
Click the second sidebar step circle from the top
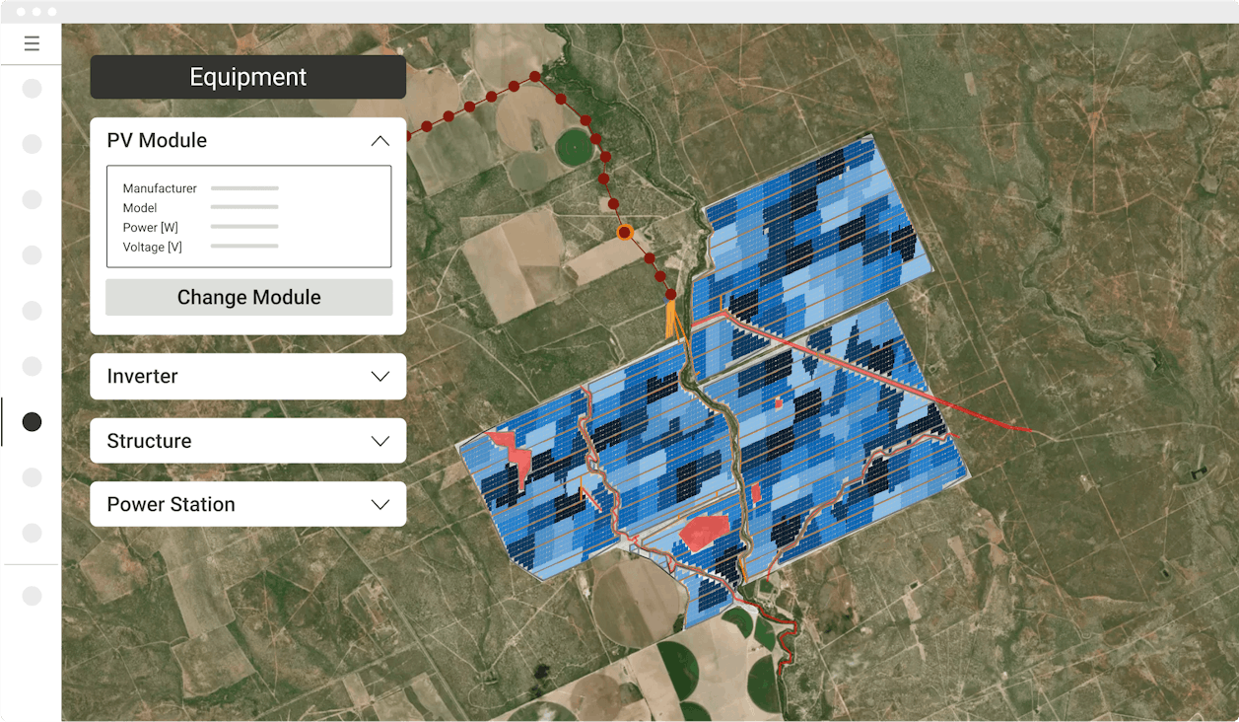click(32, 143)
